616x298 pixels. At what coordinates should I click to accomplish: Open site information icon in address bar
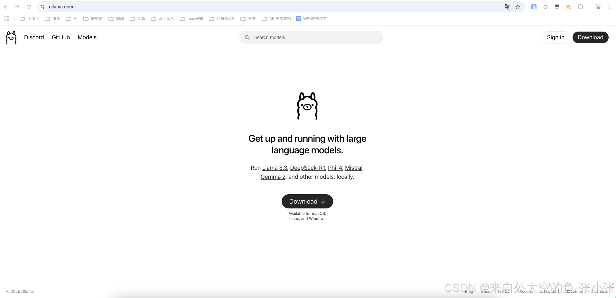(42, 7)
